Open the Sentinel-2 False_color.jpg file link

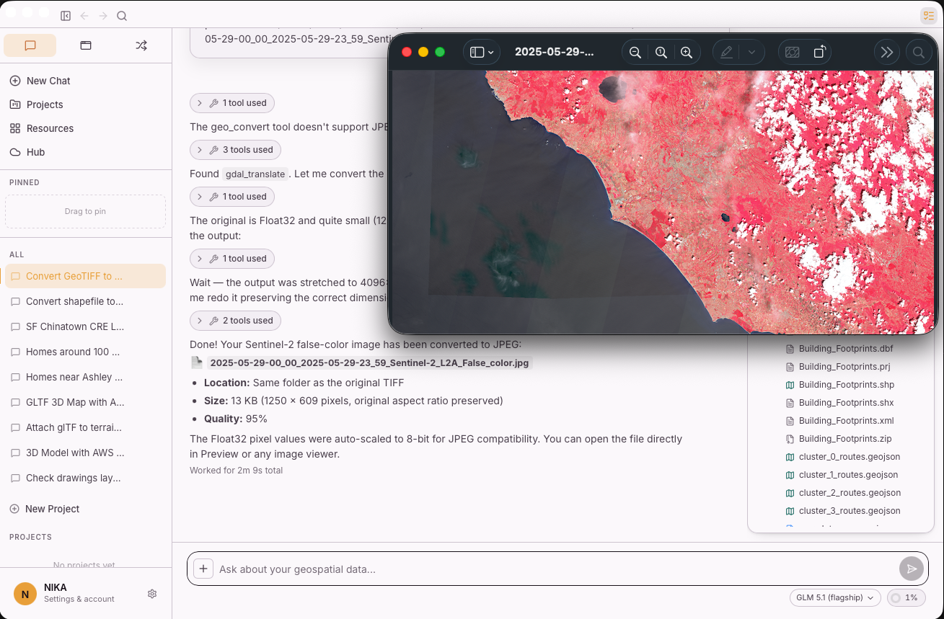[370, 362]
